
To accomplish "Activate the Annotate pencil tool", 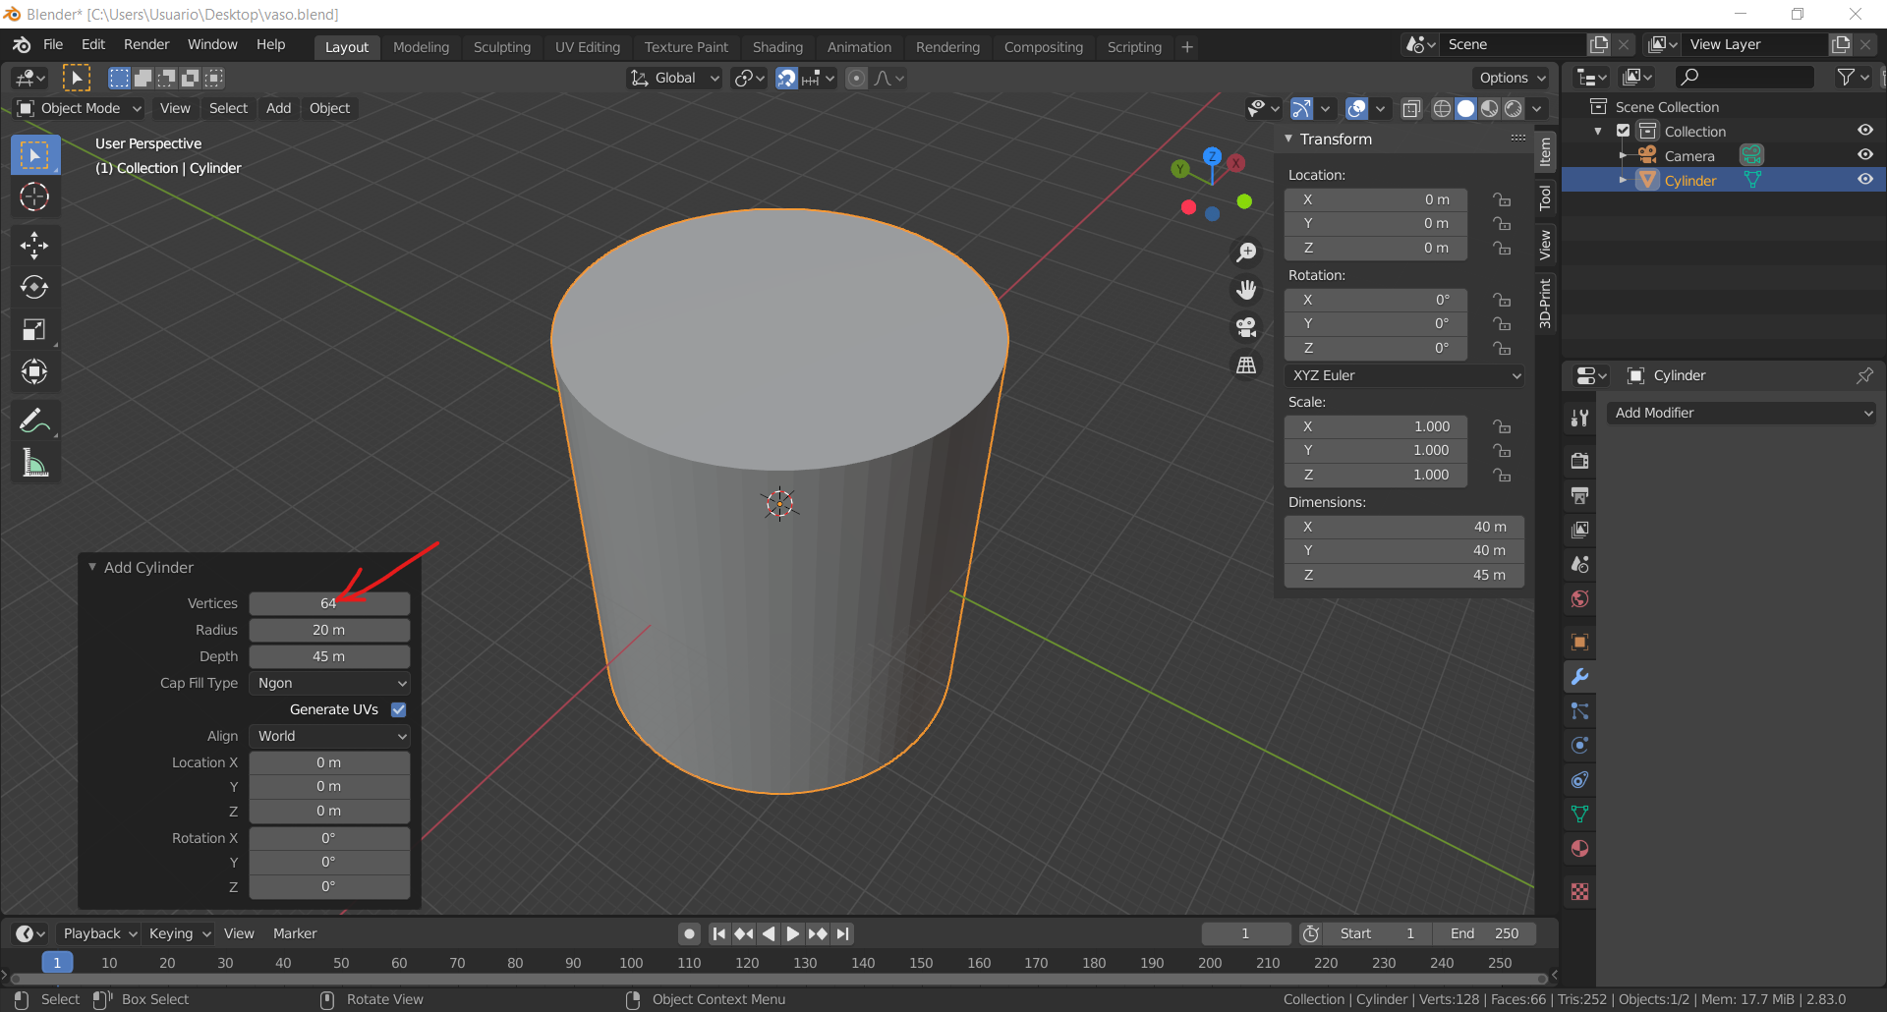I will click(x=34, y=421).
